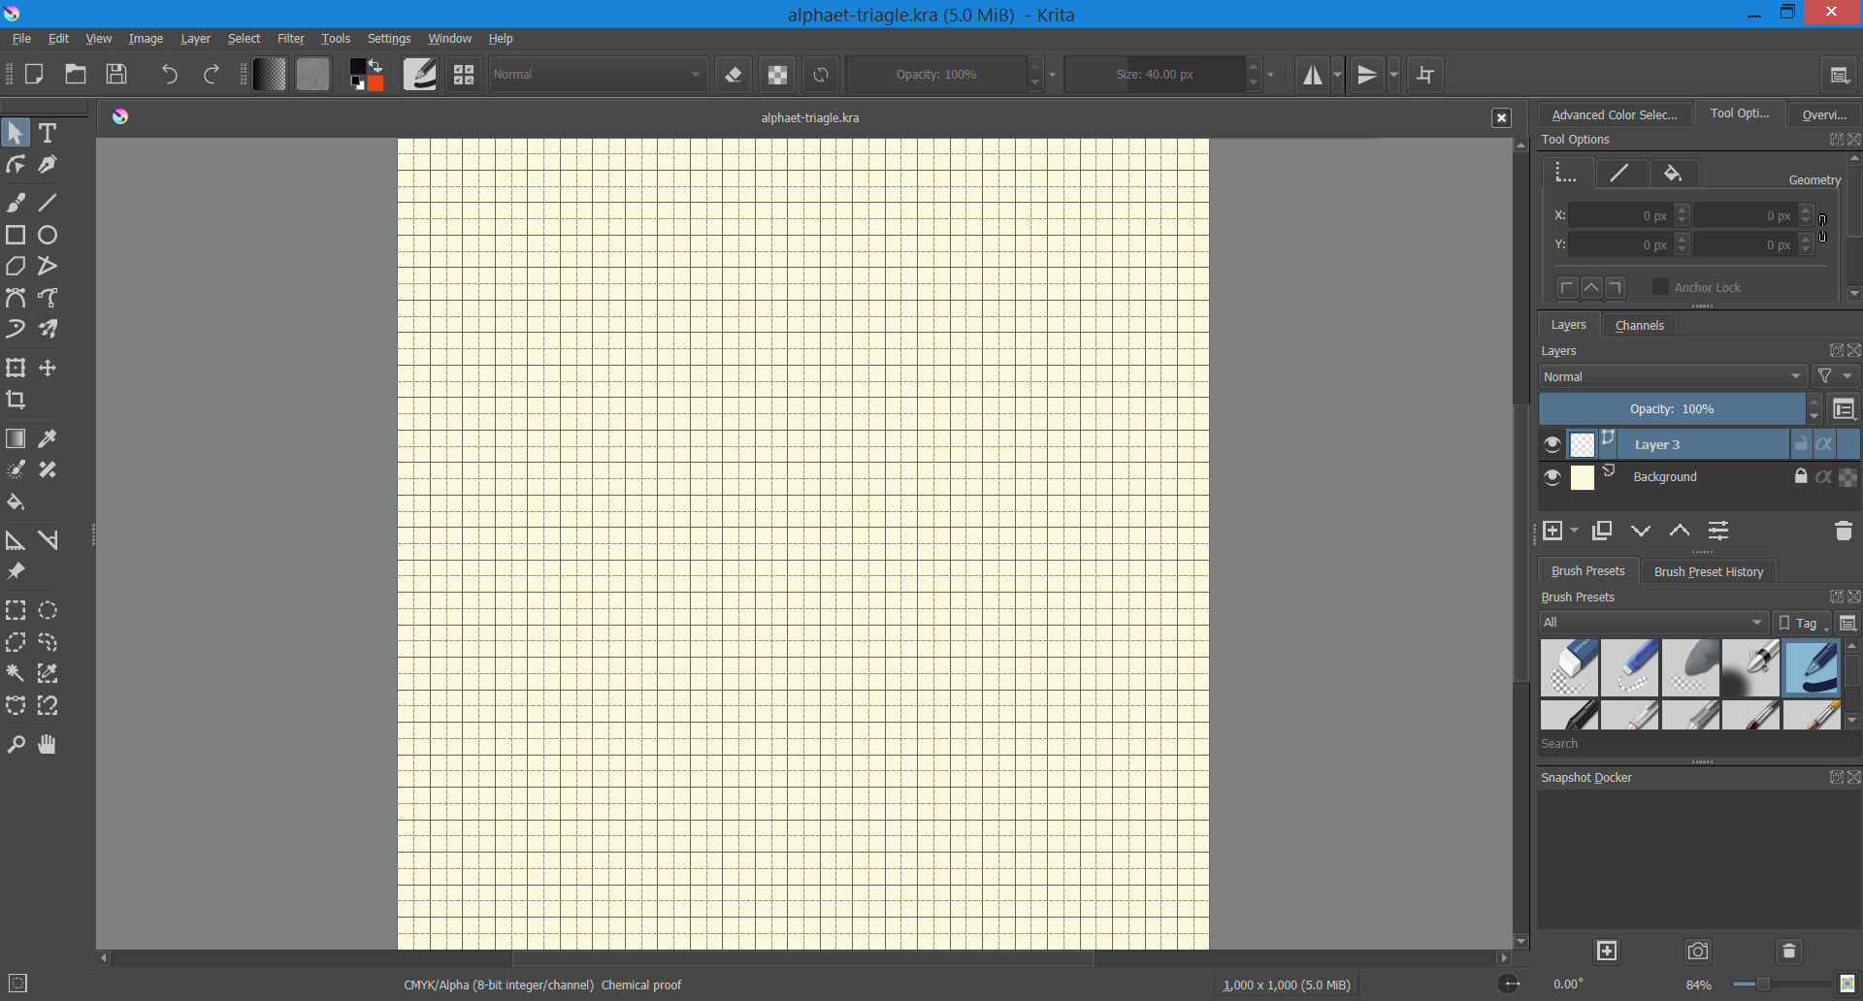Image resolution: width=1863 pixels, height=1001 pixels.
Task: Hide the Background layer
Action: point(1552,477)
